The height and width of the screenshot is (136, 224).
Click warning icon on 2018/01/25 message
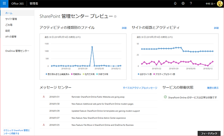click(x=44, y=125)
